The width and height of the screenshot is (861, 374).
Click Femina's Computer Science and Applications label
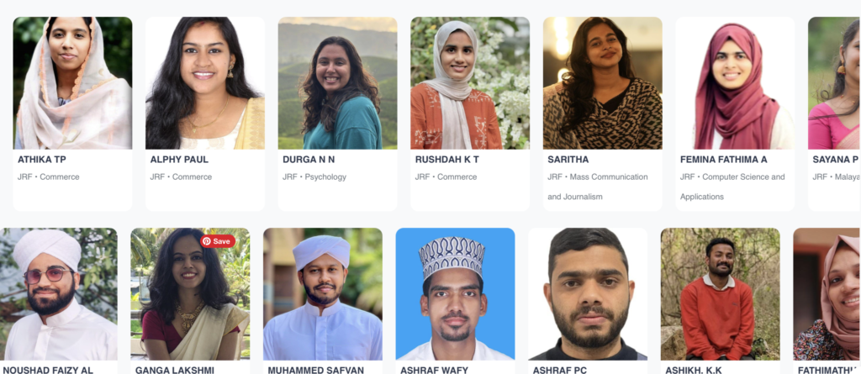coord(732,187)
